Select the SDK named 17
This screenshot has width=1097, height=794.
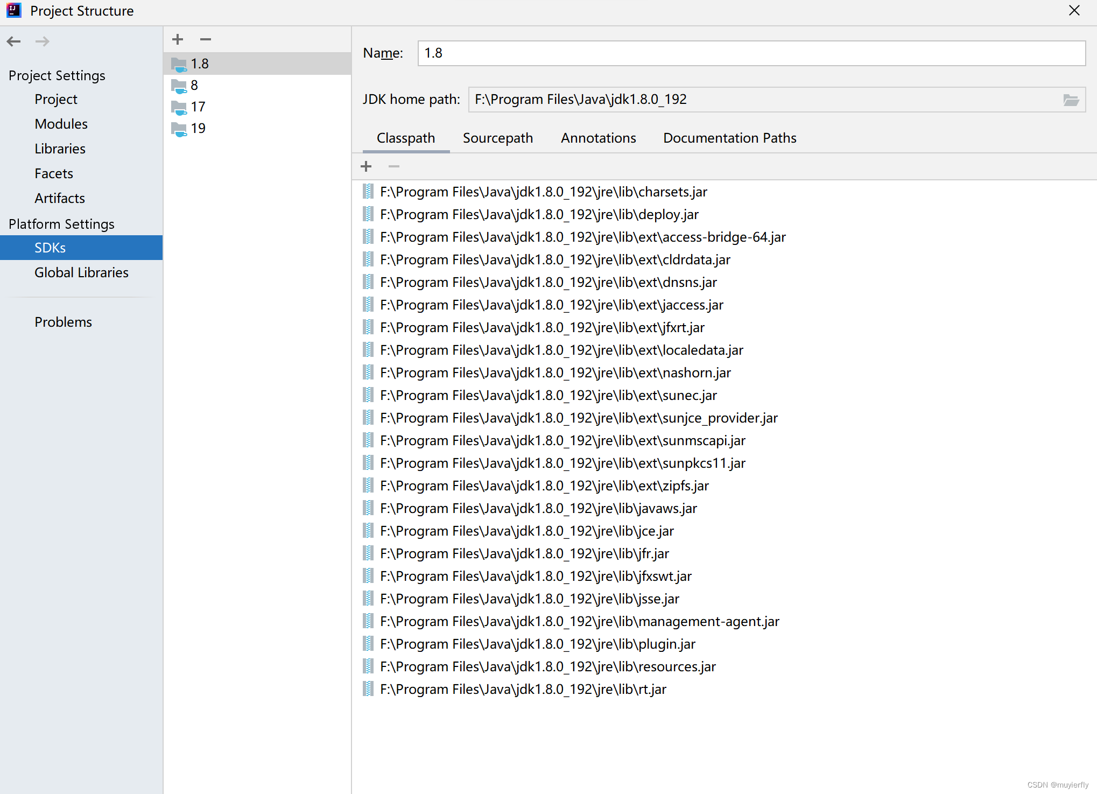[x=198, y=107]
